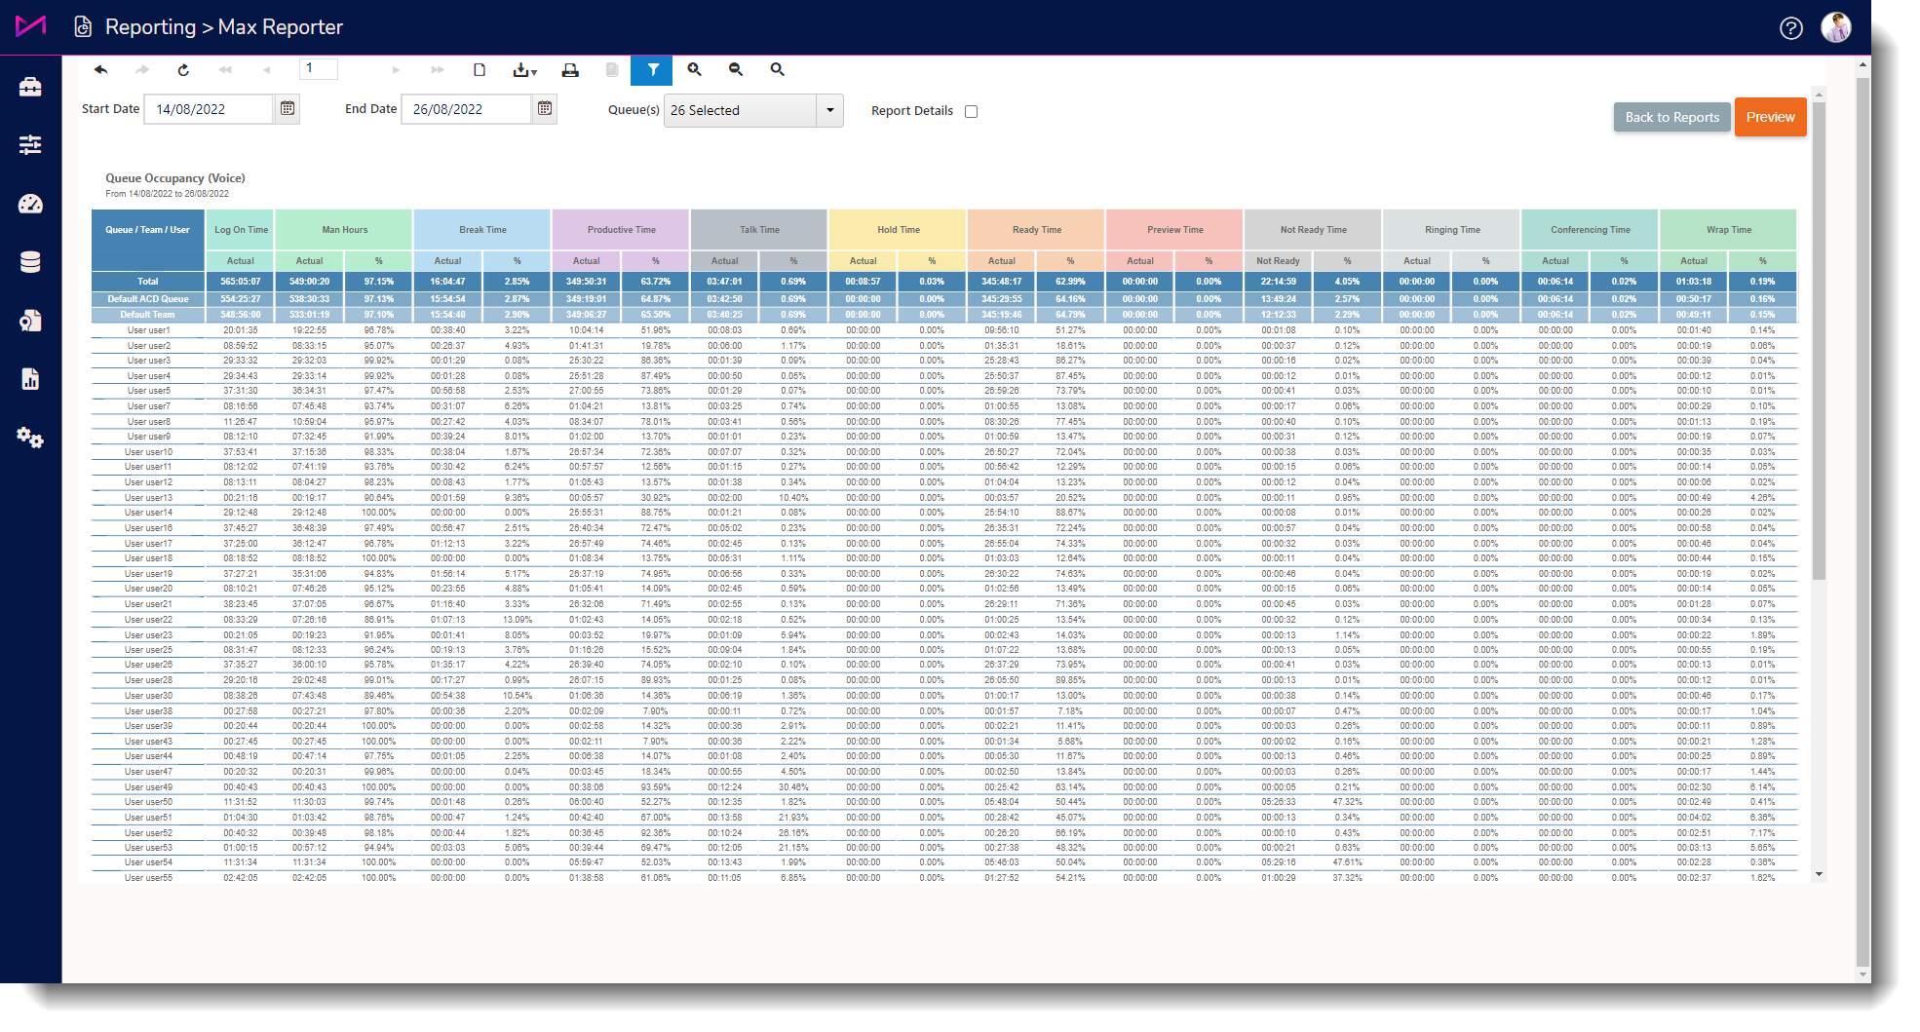Open the Queue(s) 26 Selected dropdown
Viewport: 1920px width, 1032px height.
753,110
